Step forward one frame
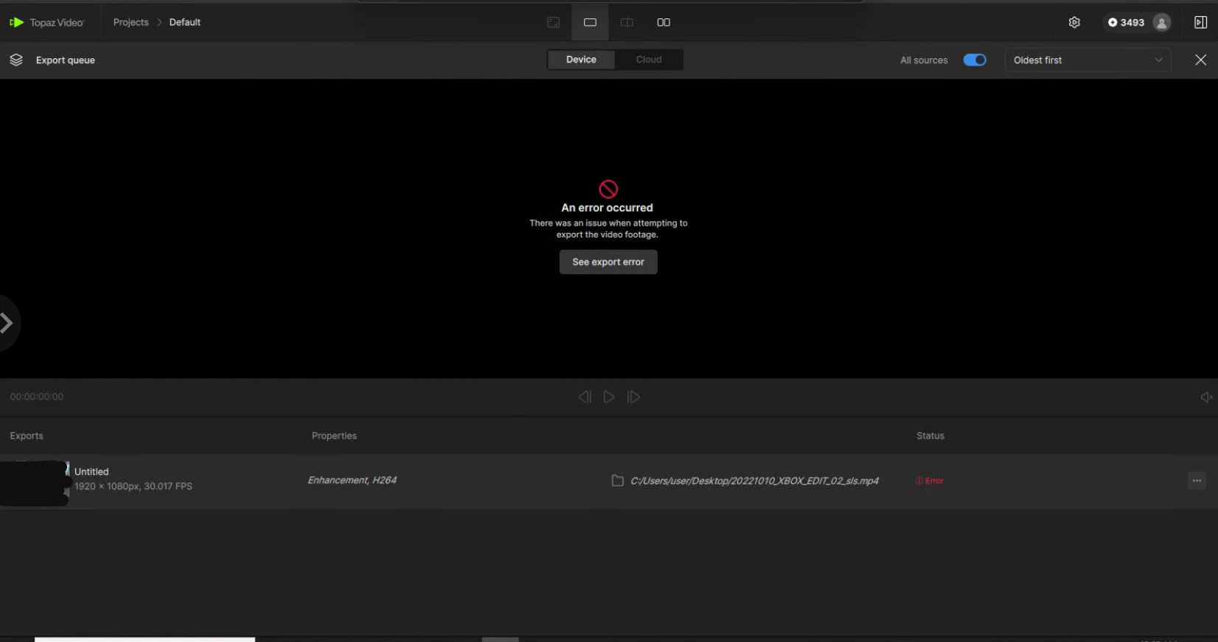This screenshot has height=642, width=1218. pos(633,397)
